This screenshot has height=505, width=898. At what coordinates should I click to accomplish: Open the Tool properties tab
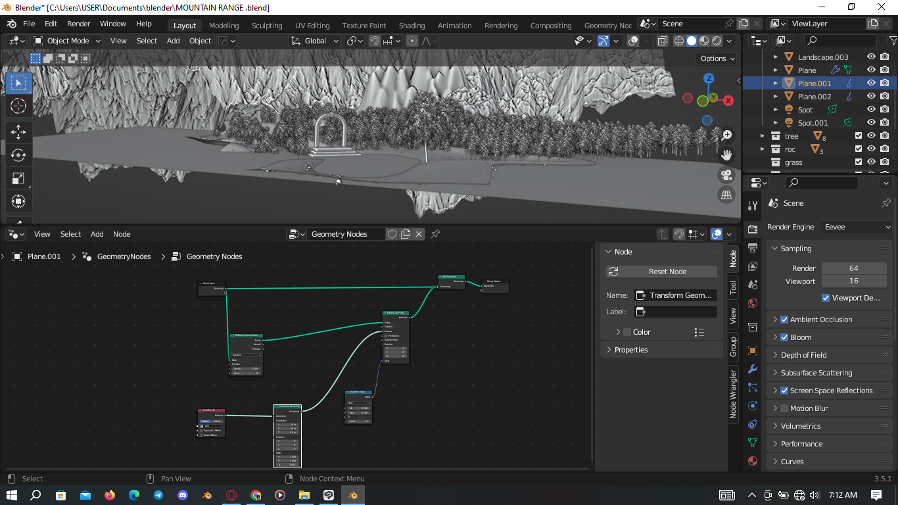click(753, 206)
